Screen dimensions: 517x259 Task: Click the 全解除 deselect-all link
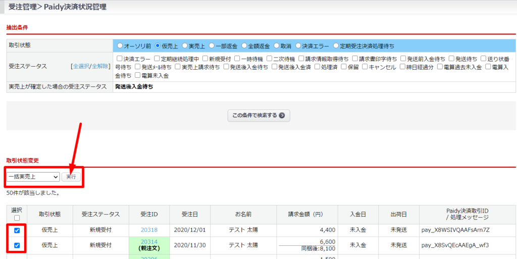(99, 66)
